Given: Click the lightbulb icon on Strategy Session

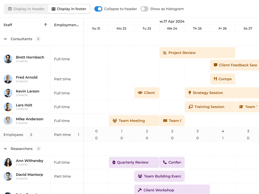Looking at the screenshot, I should coord(190,93).
